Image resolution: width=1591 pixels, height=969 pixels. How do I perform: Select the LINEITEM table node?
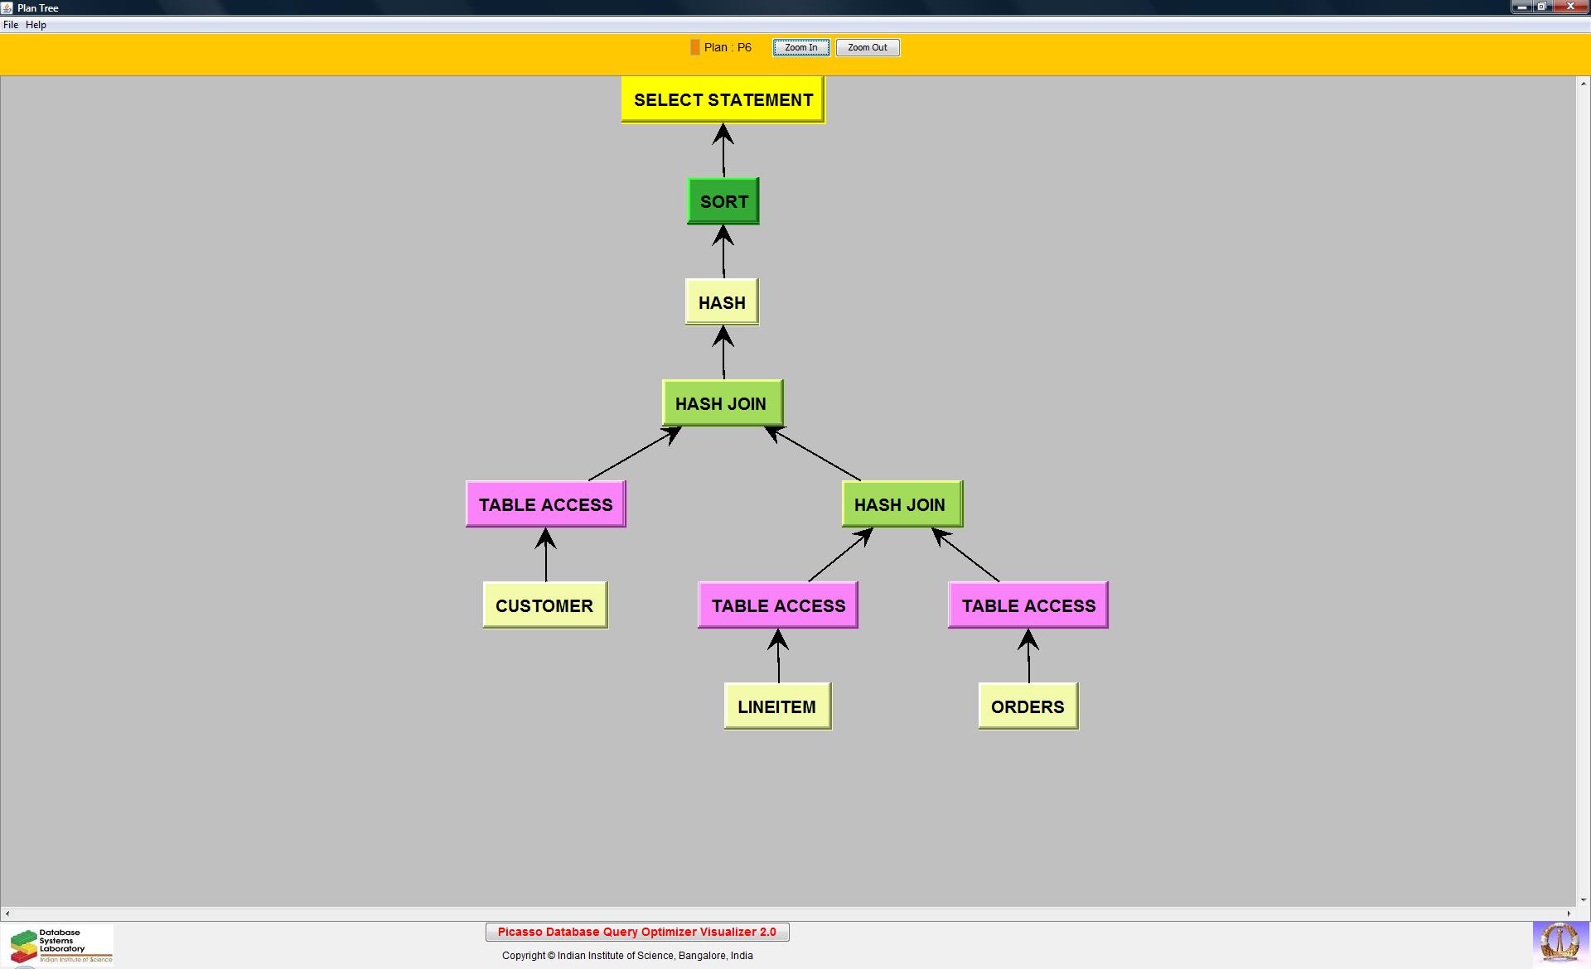click(x=777, y=706)
